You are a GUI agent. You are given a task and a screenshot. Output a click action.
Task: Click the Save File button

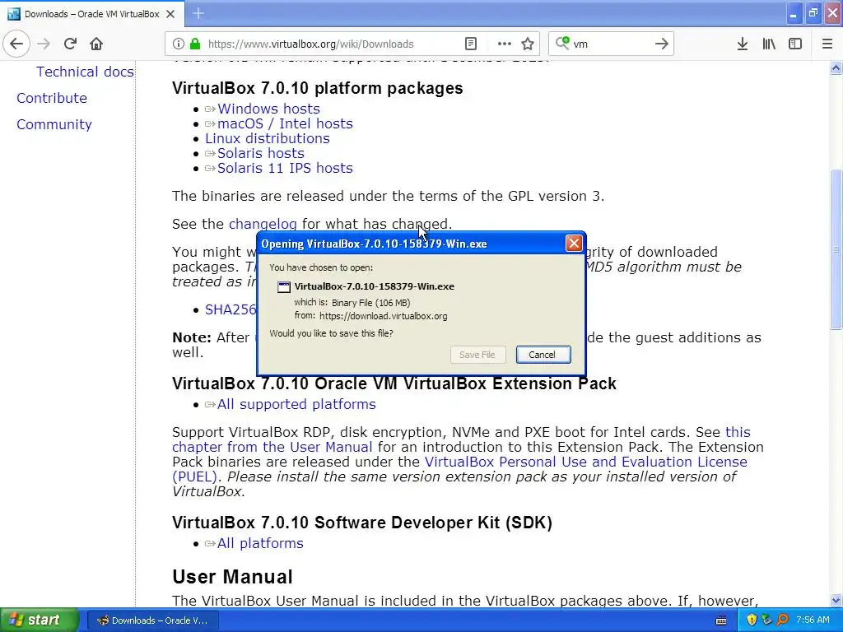[477, 355]
